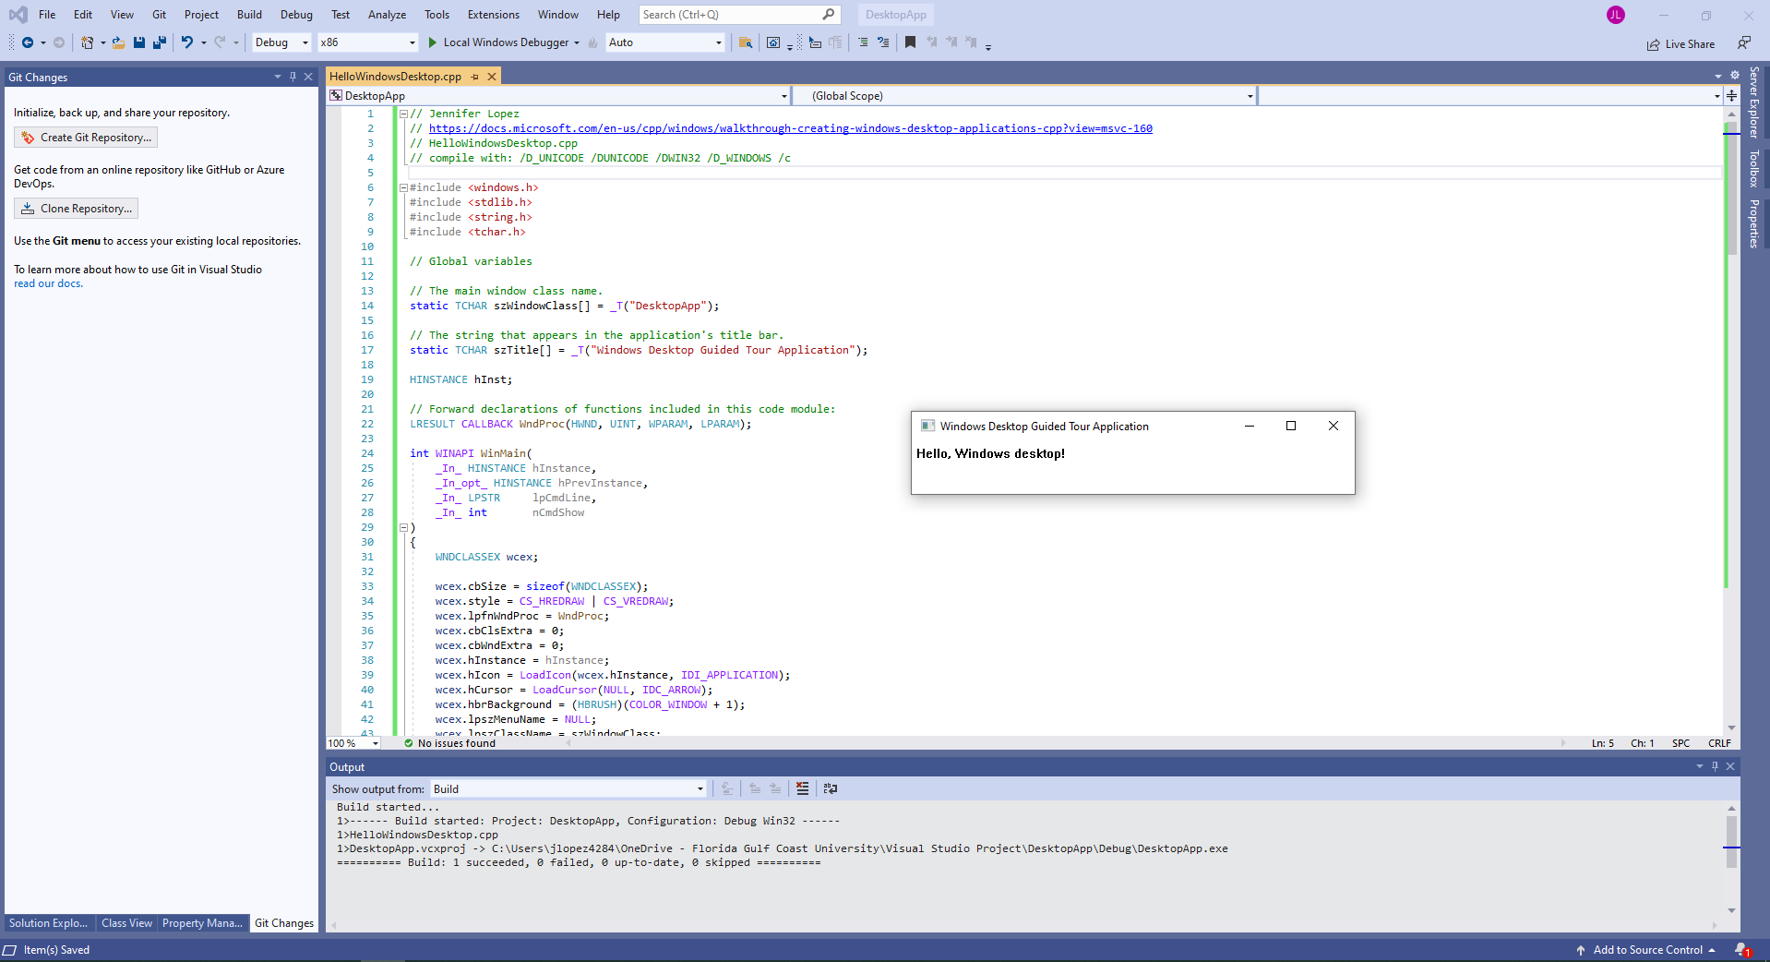Navigate backward using the back arrow icon
Screen dimensions: 1770x962
[x=28, y=42]
